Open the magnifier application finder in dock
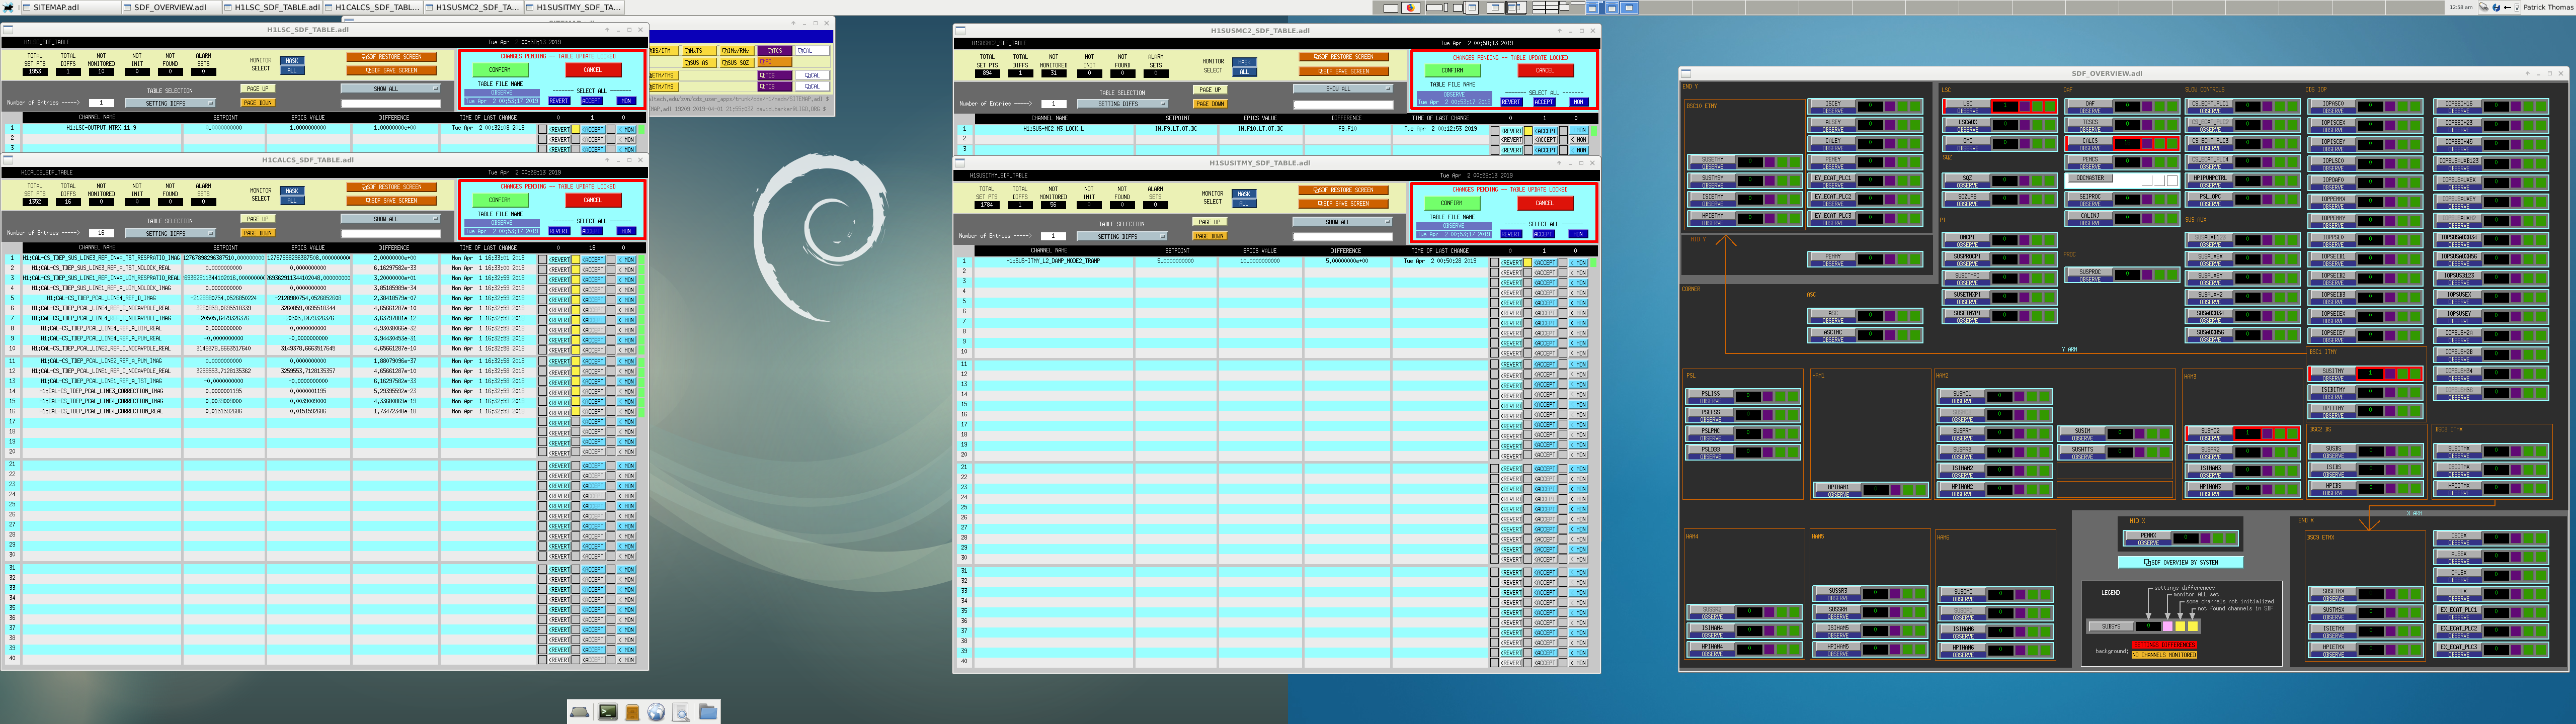The width and height of the screenshot is (2576, 724). tap(681, 711)
